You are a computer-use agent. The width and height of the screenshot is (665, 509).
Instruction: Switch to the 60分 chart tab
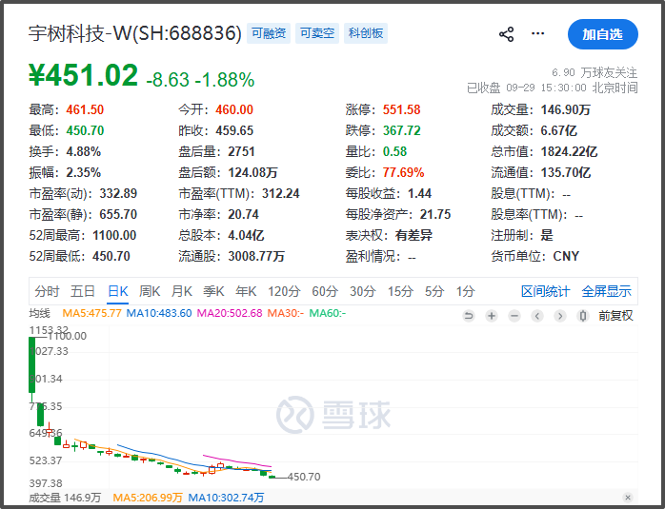(325, 291)
